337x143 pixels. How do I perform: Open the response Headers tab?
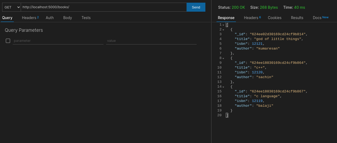[252, 18]
